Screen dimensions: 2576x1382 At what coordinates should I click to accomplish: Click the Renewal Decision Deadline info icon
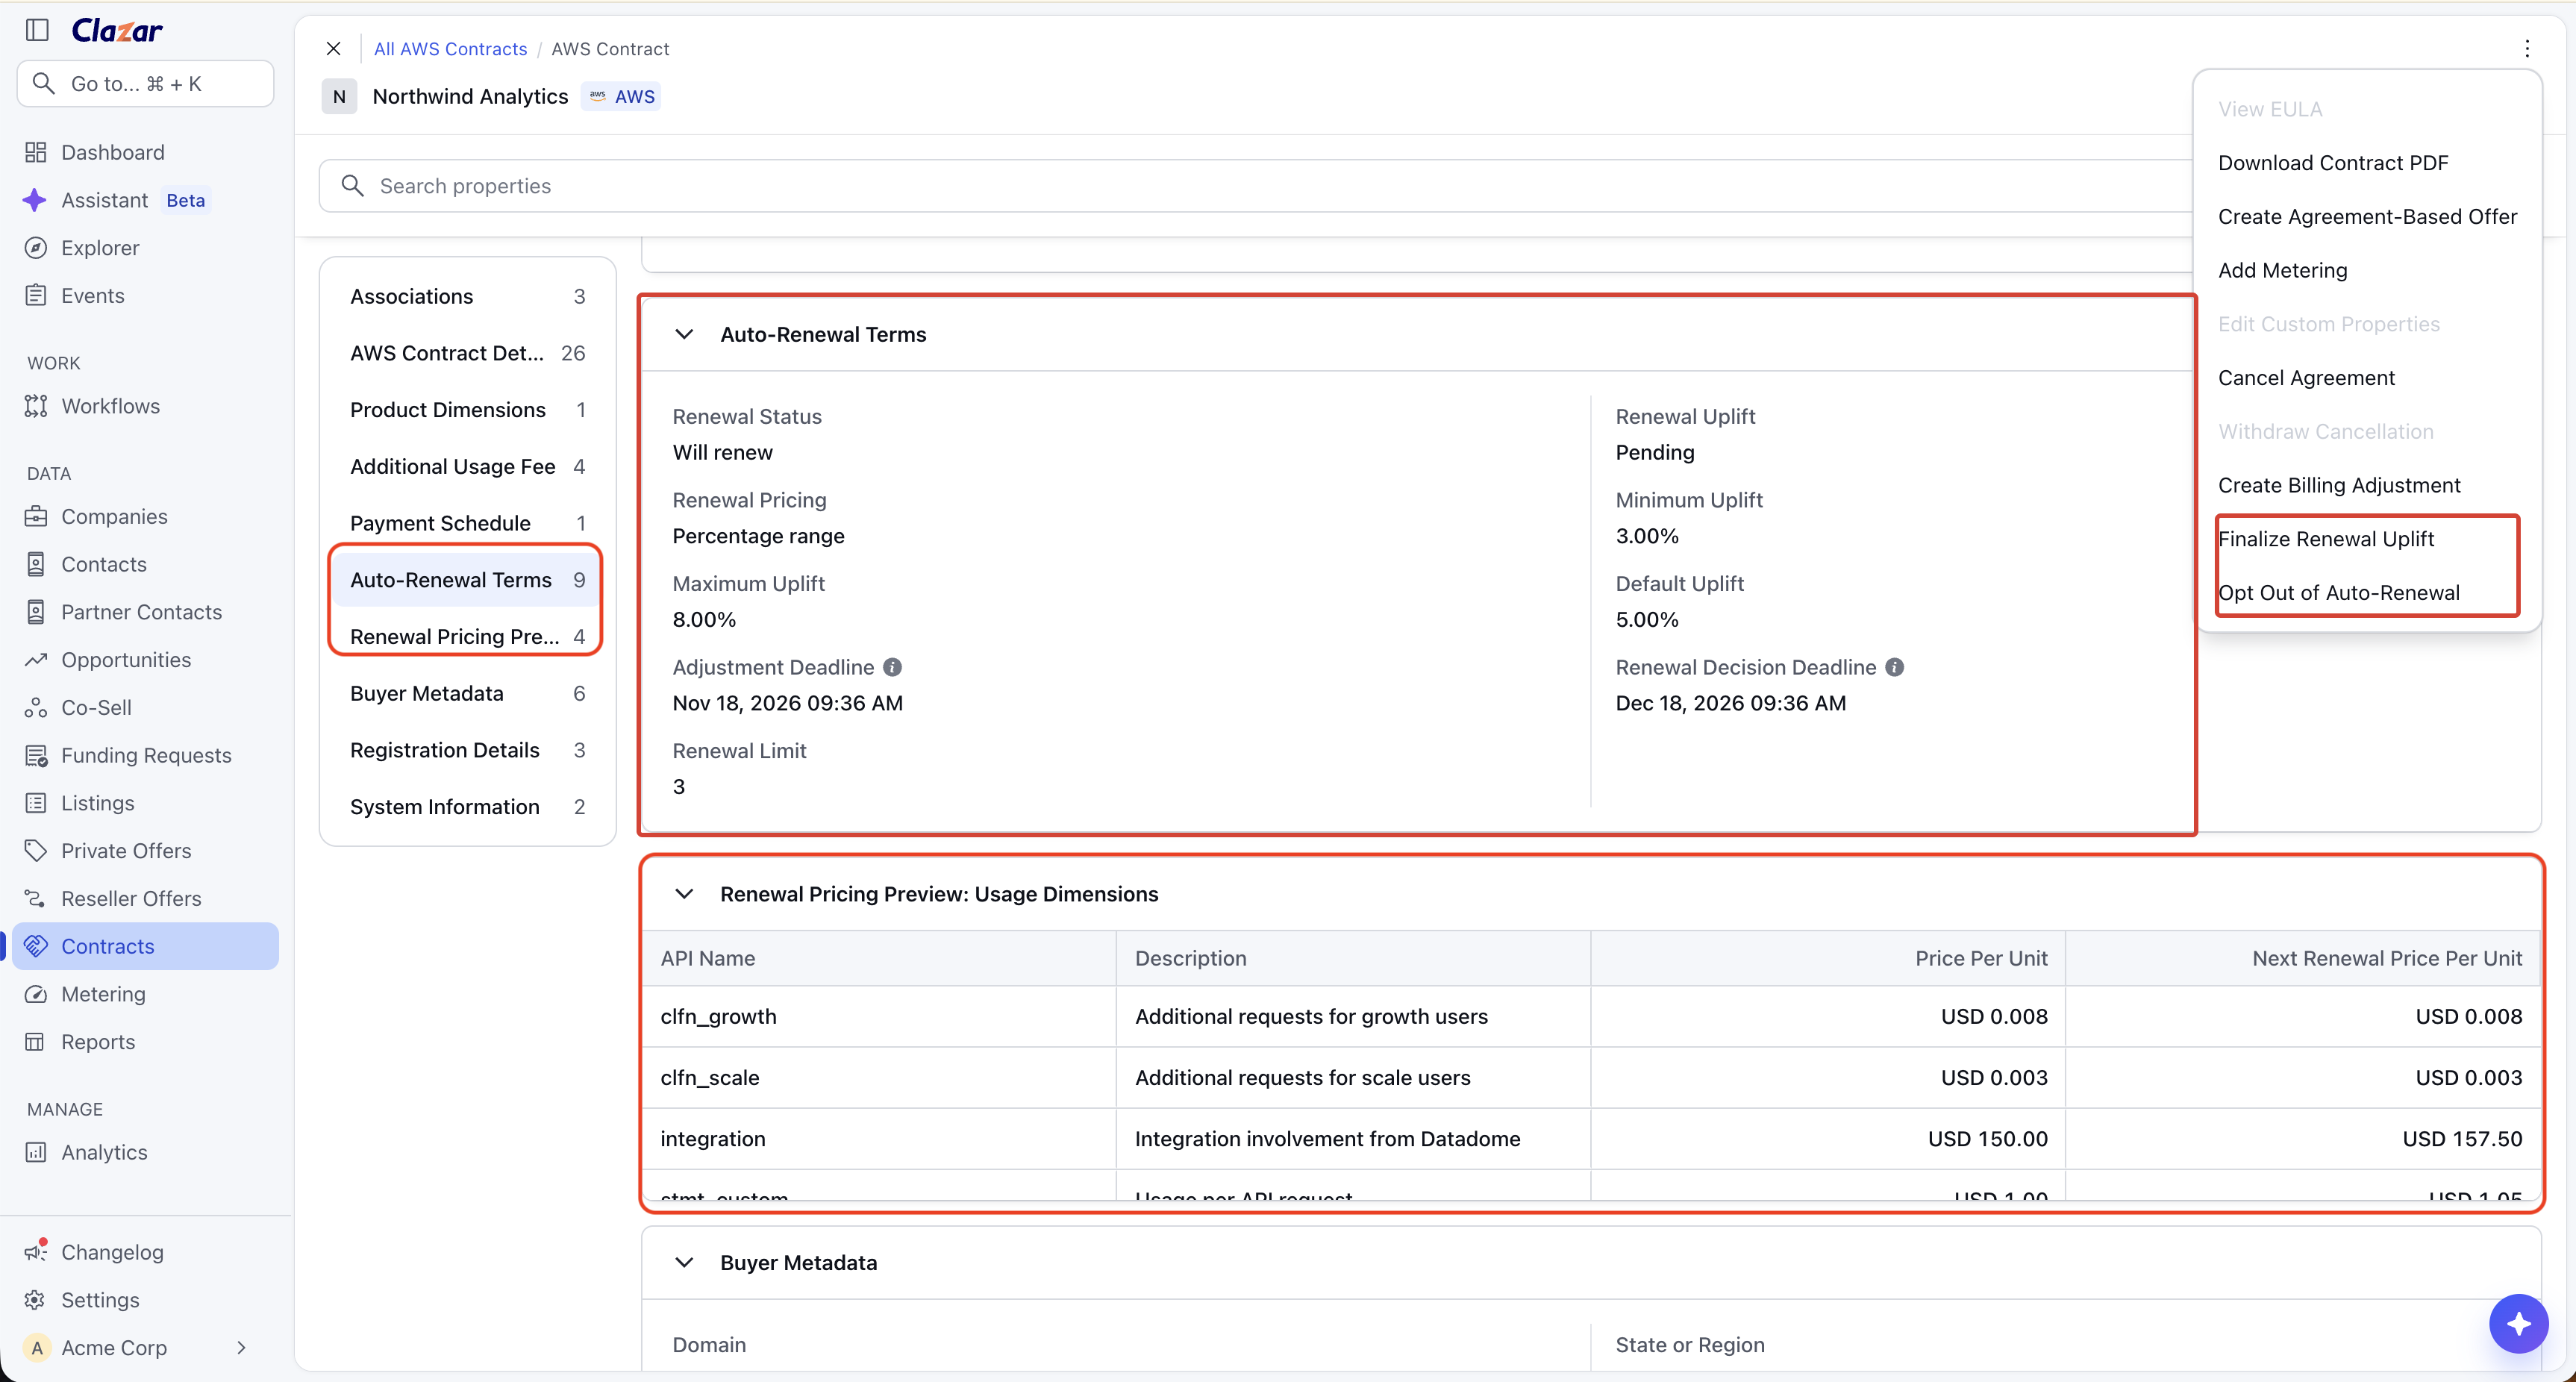point(1894,667)
